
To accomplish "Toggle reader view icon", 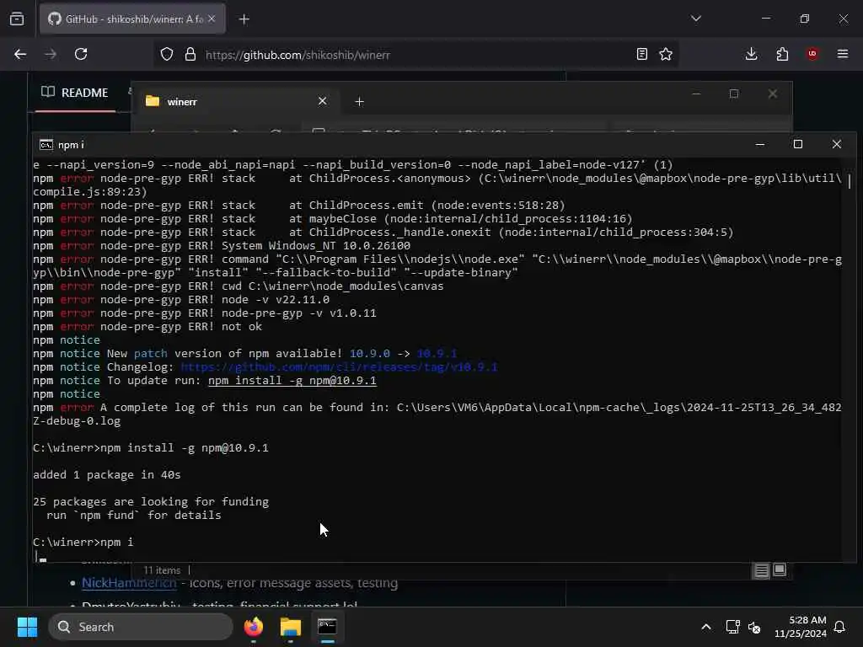I will pos(641,54).
